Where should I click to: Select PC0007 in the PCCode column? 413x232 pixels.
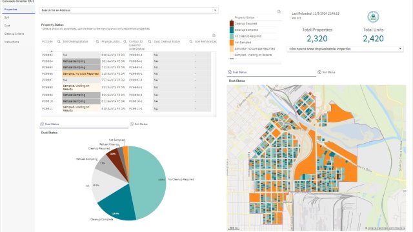pos(47,80)
